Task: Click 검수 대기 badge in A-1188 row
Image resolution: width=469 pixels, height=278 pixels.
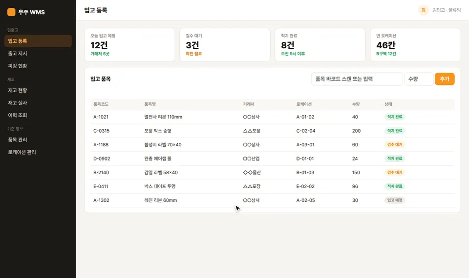Action: [395, 144]
